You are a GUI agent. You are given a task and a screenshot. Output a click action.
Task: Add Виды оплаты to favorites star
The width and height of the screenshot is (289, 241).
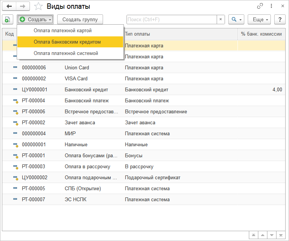point(38,6)
